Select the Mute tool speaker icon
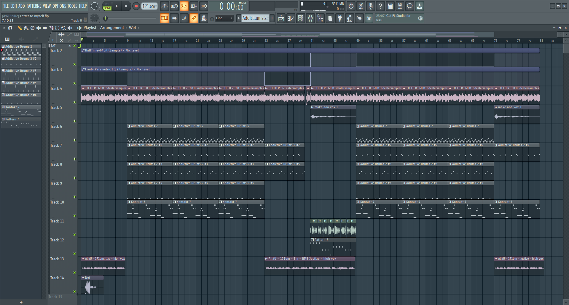 pyautogui.click(x=39, y=28)
